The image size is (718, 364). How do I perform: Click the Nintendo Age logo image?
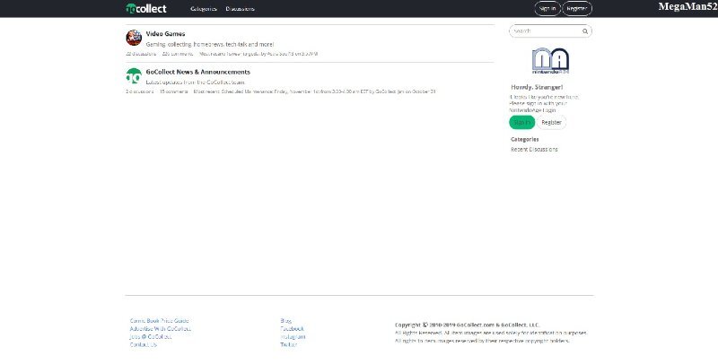[551, 59]
